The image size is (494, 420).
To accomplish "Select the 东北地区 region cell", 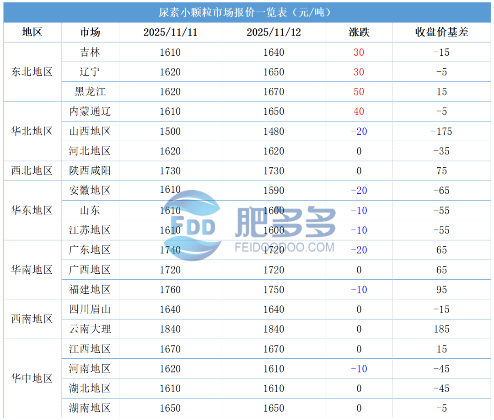I will (32, 72).
